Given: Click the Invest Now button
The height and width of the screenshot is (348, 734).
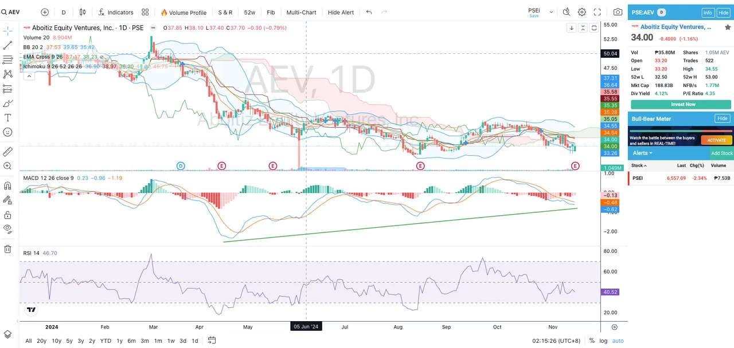Looking at the screenshot, I should click(681, 104).
